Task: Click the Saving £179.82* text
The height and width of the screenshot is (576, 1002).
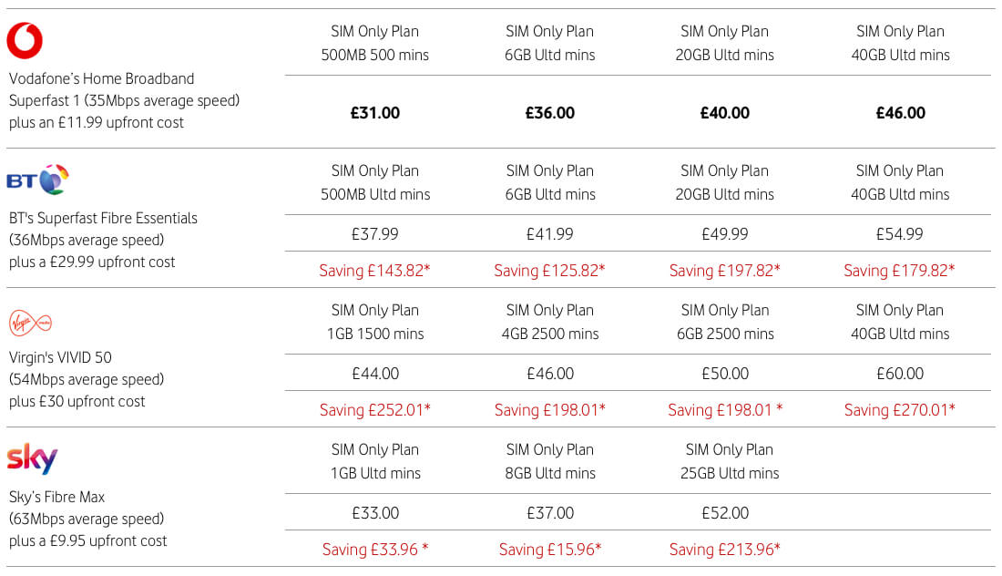Action: (899, 271)
